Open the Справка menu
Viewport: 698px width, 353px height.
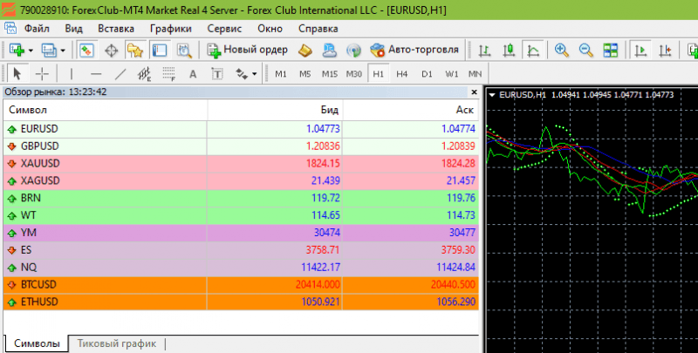[x=318, y=29]
